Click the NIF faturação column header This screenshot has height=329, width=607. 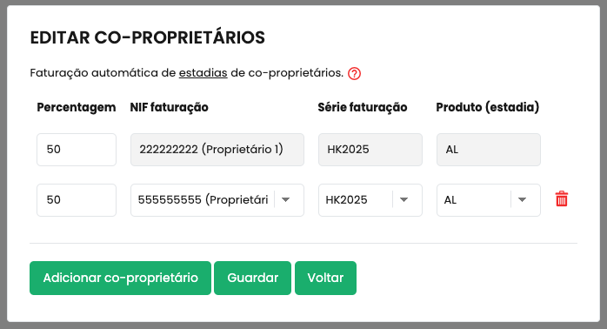pyautogui.click(x=170, y=107)
